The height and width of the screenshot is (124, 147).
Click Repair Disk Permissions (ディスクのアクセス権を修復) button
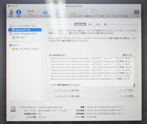click(x=66, y=96)
